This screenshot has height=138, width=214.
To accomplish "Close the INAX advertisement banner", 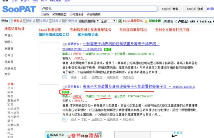I will pos(100,132).
